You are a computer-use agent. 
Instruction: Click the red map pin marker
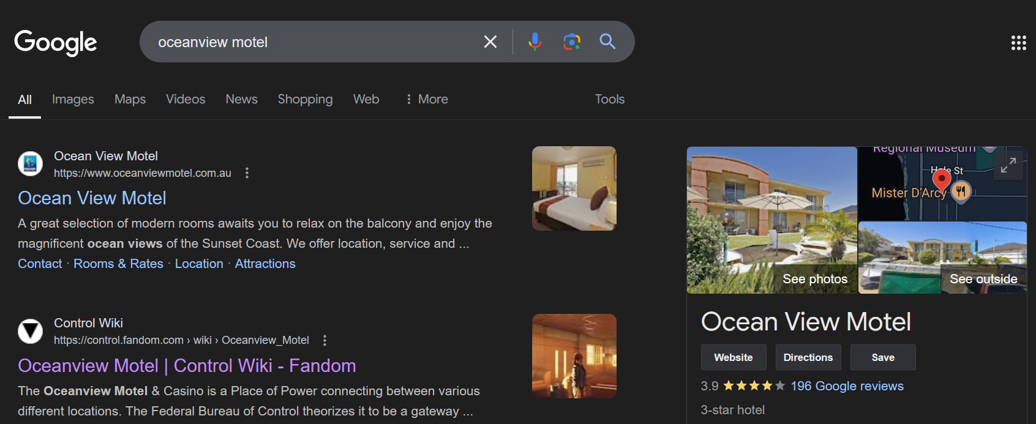pos(941,179)
